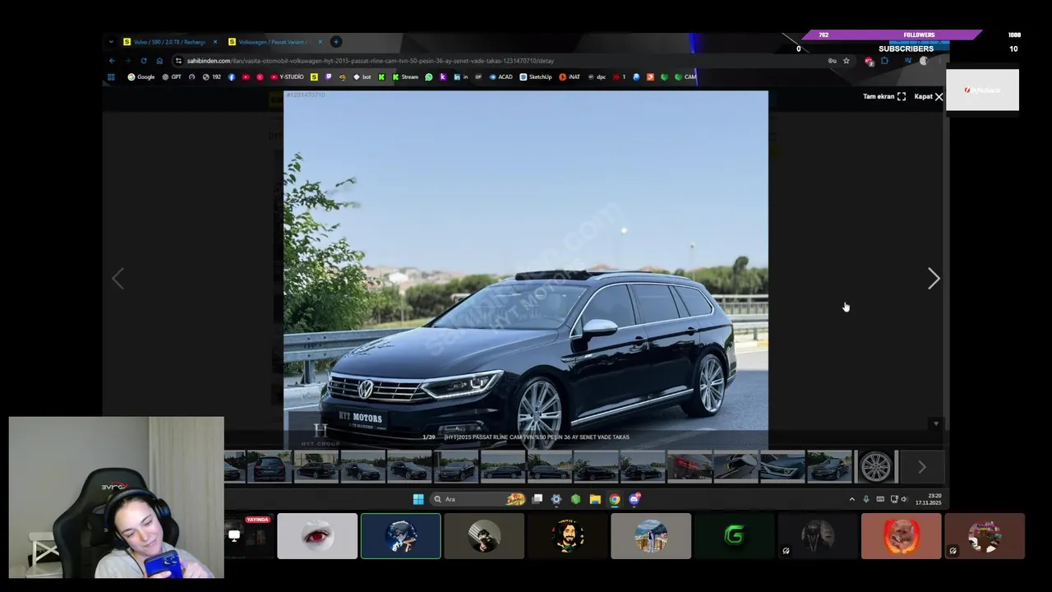The image size is (1052, 592).
Task: Select the rear view car thumbnail
Action: (x=270, y=466)
